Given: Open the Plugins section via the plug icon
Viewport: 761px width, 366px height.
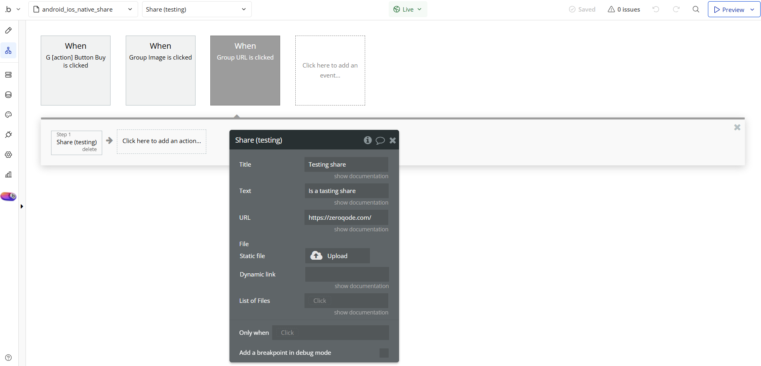Looking at the screenshot, I should pyautogui.click(x=8, y=135).
